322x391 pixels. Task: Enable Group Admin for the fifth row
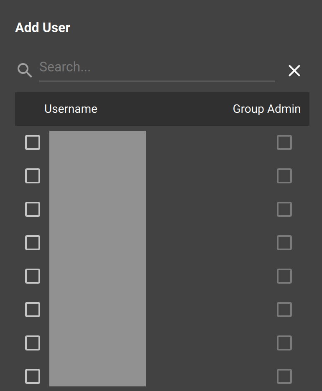click(284, 276)
